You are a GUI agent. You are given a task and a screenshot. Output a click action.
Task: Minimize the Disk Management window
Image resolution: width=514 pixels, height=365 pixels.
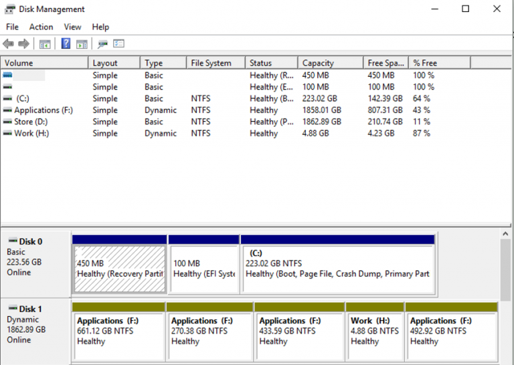[434, 9]
